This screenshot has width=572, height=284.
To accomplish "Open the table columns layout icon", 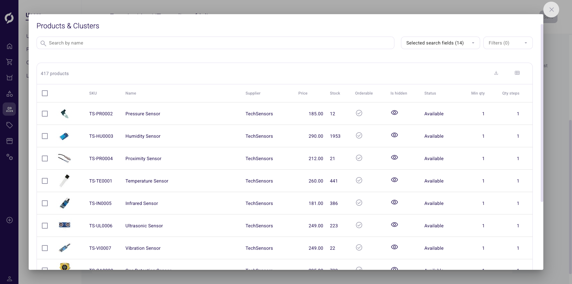I will (517, 73).
